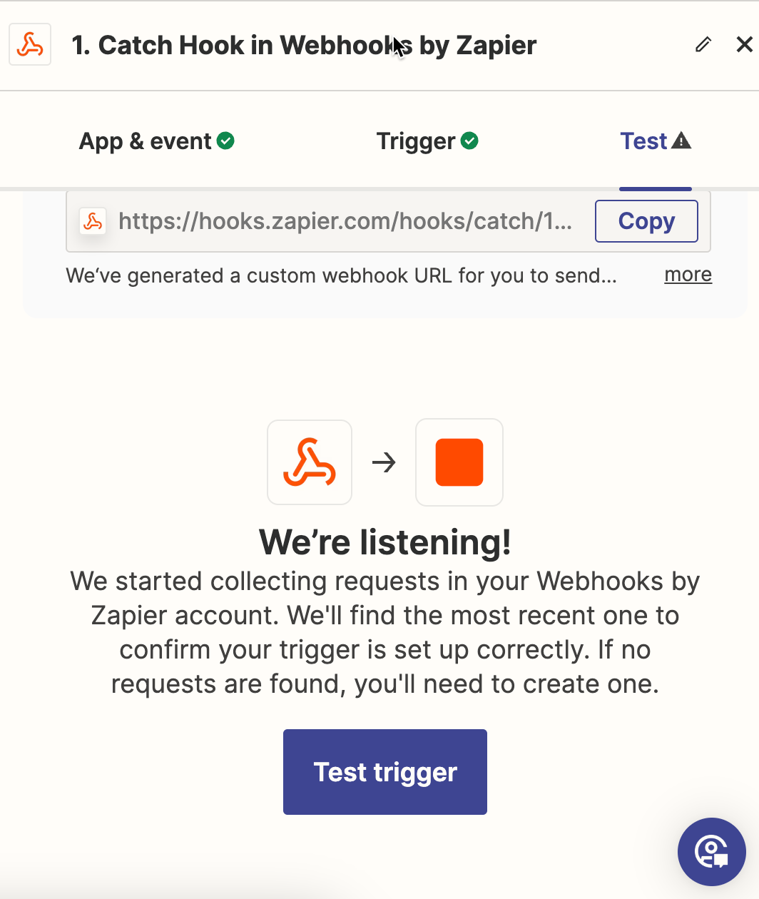Click the pencil icon to rename the step
The width and height of the screenshot is (759, 899).
(x=703, y=45)
